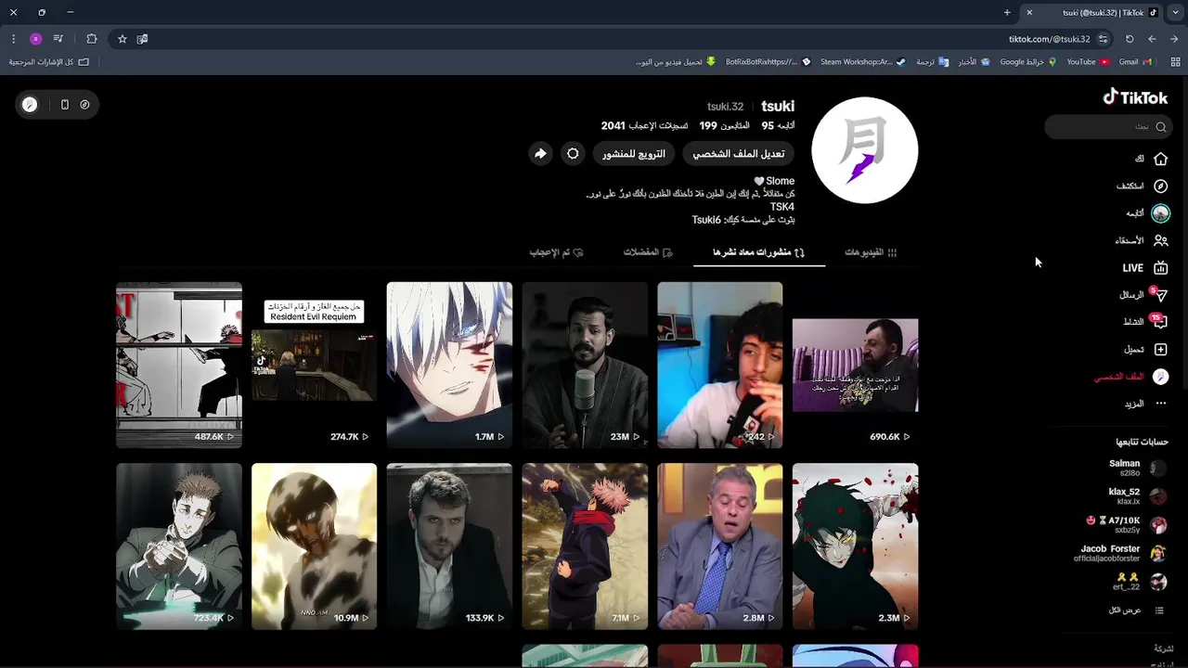
Task: Click the tsuki TikTok browser tab
Action: (1091, 12)
